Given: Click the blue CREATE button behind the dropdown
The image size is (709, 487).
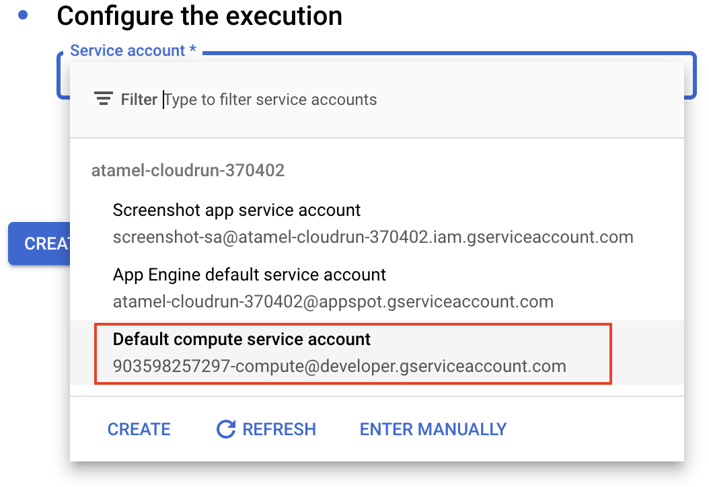Looking at the screenshot, I should coord(39,243).
